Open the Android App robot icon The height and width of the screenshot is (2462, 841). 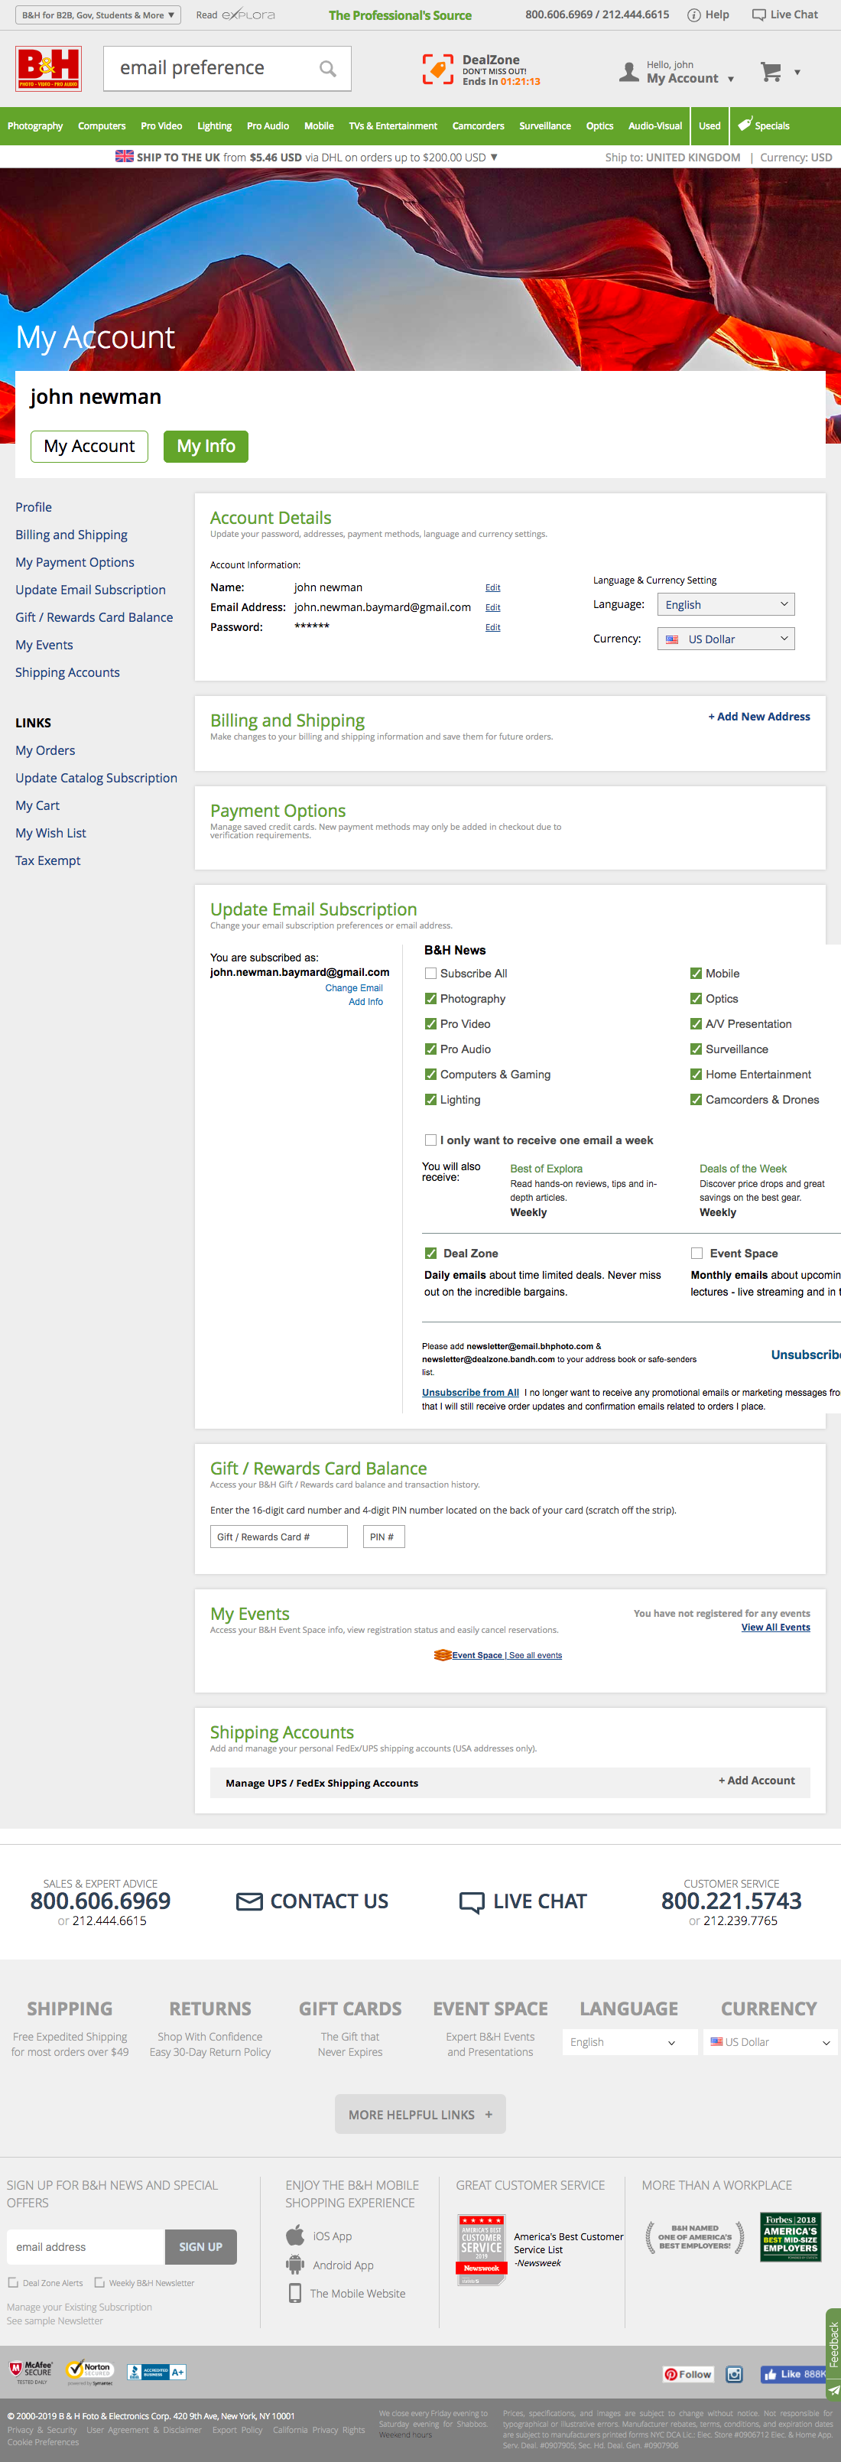295,2264
